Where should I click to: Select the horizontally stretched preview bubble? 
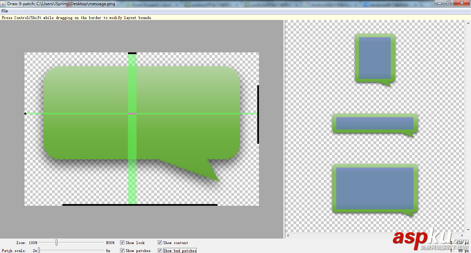coord(375,125)
